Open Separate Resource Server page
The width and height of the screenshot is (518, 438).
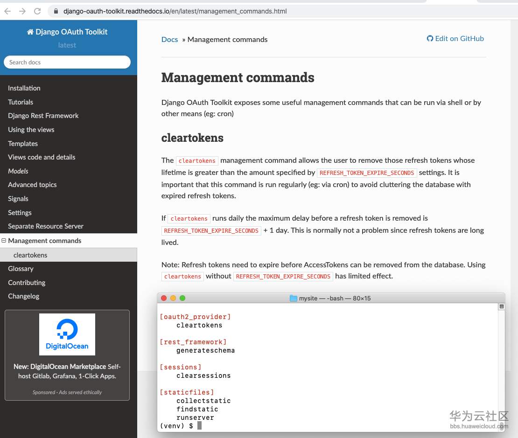click(x=46, y=226)
